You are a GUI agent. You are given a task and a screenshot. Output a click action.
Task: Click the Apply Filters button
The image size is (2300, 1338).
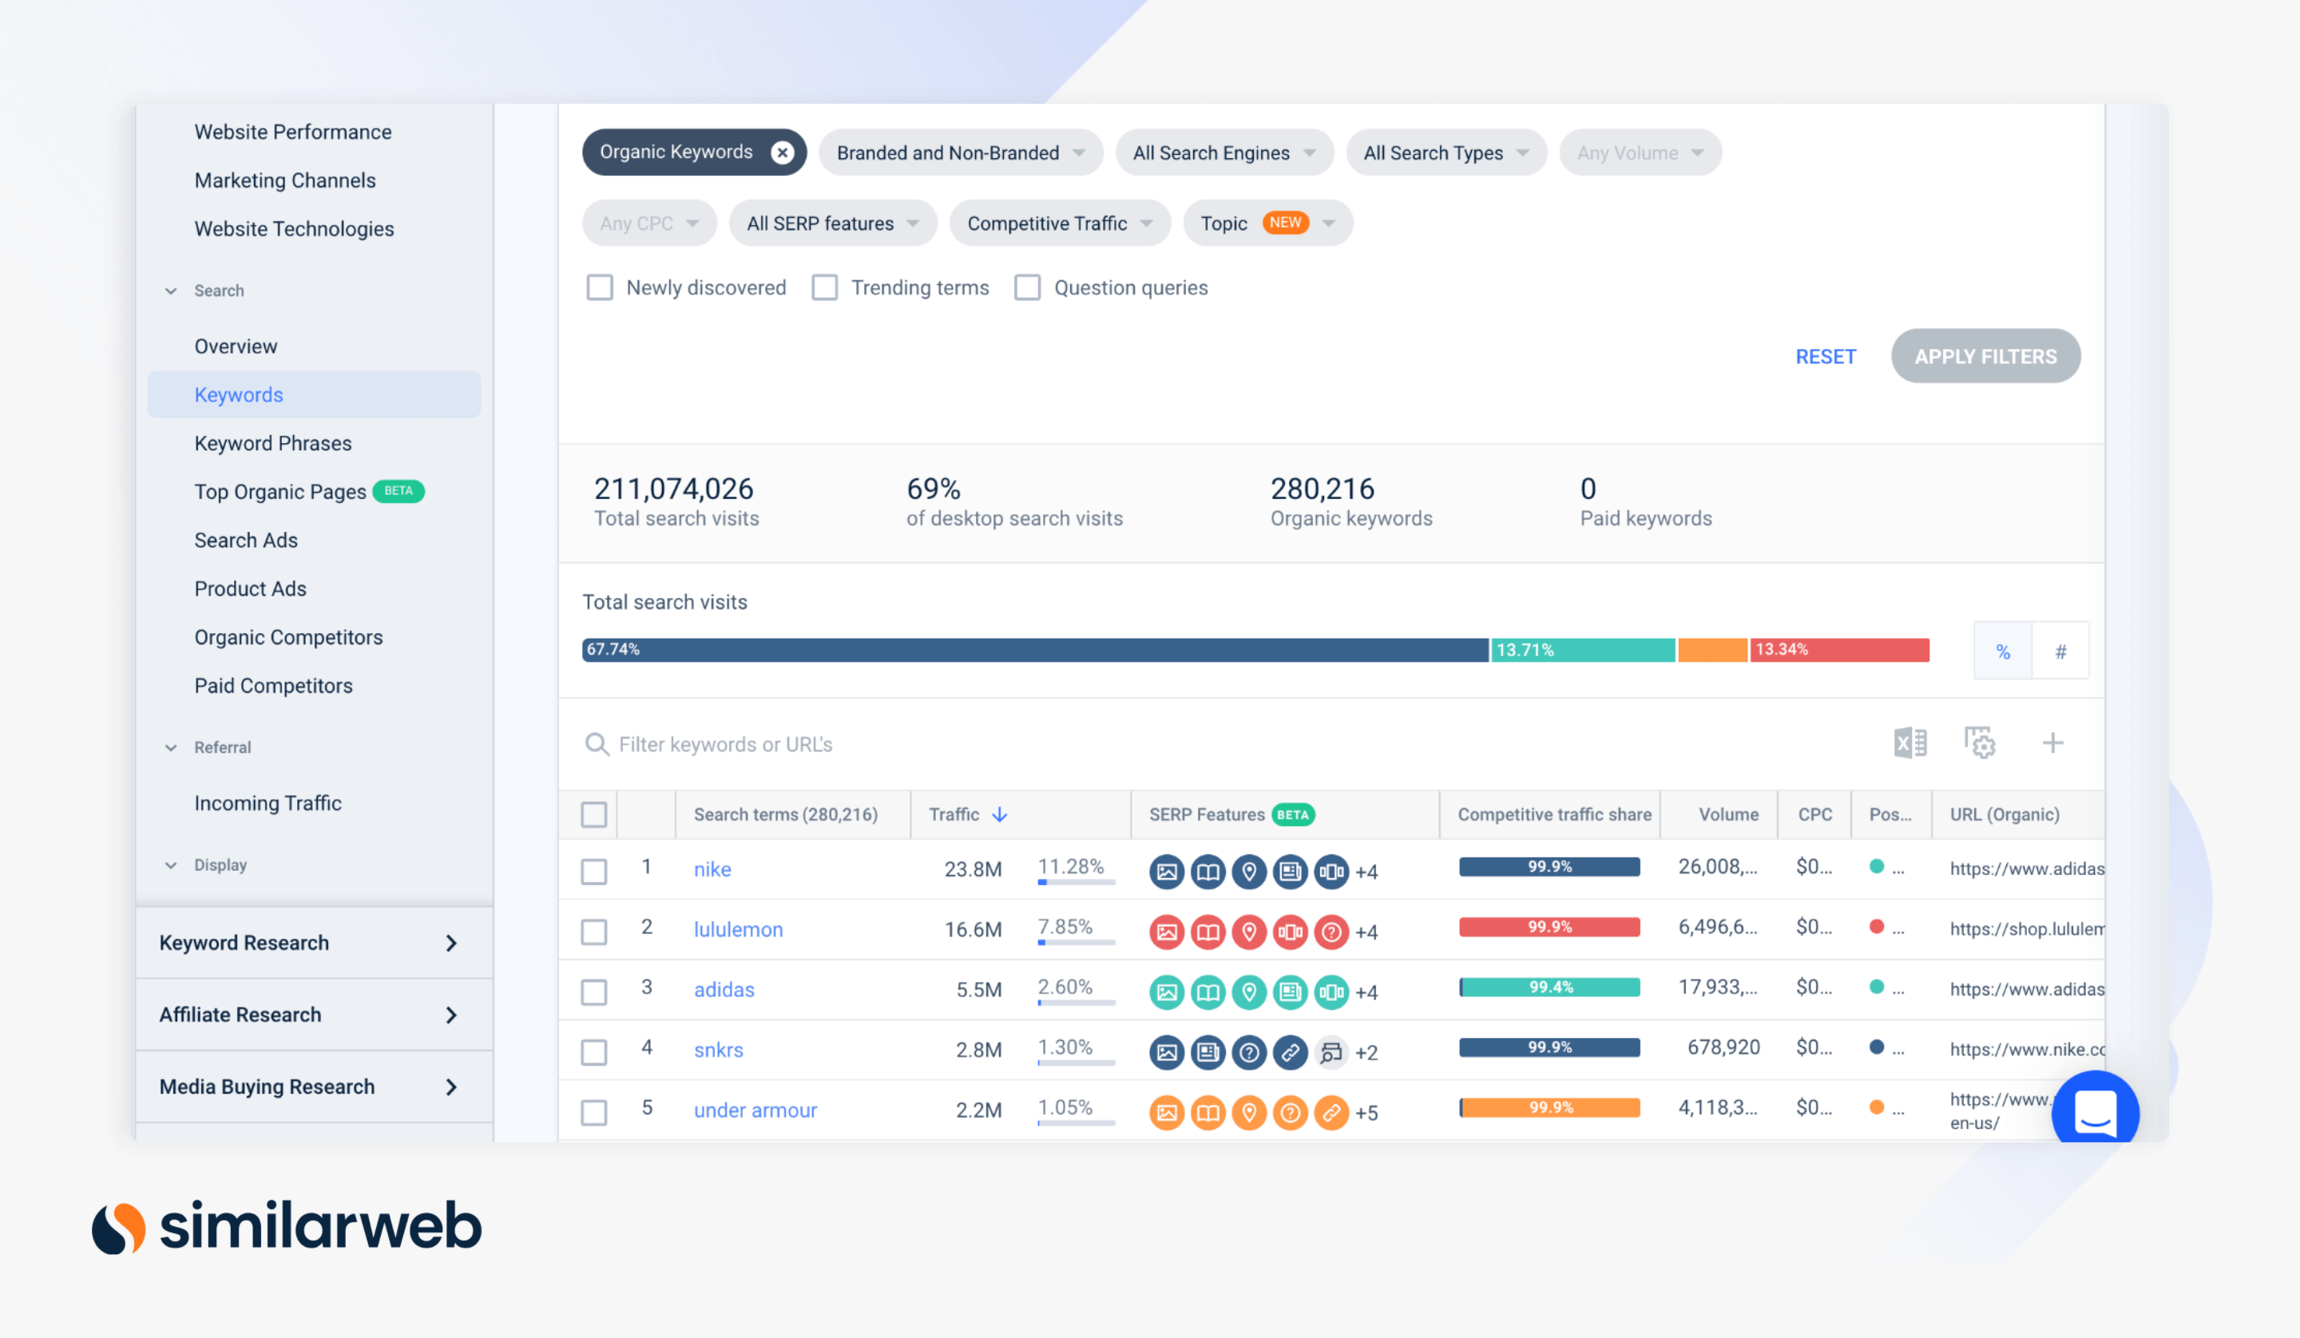pos(1985,356)
